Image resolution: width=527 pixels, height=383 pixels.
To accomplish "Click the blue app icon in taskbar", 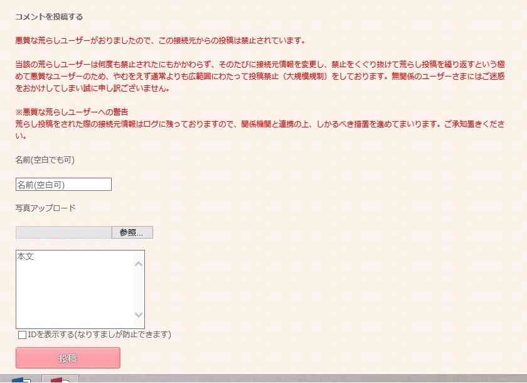I will coord(21,380).
